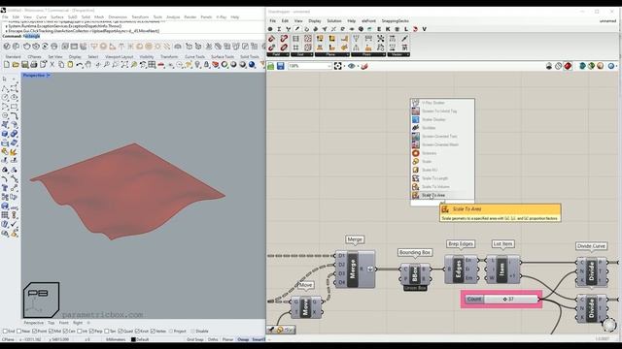Click the Save disk icon in Rhino toolbar

point(24,65)
